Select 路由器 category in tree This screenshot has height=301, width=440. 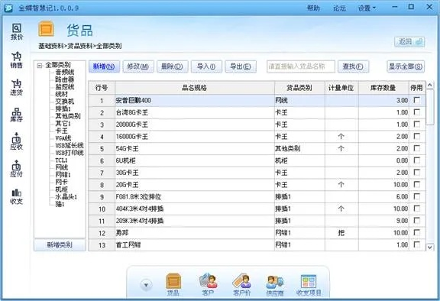pyautogui.click(x=64, y=79)
